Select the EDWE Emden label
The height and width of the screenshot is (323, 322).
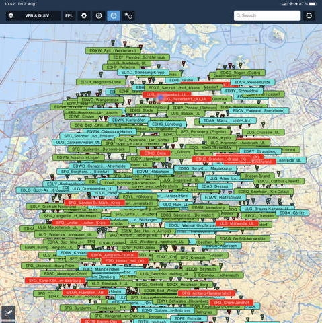pos(81,116)
